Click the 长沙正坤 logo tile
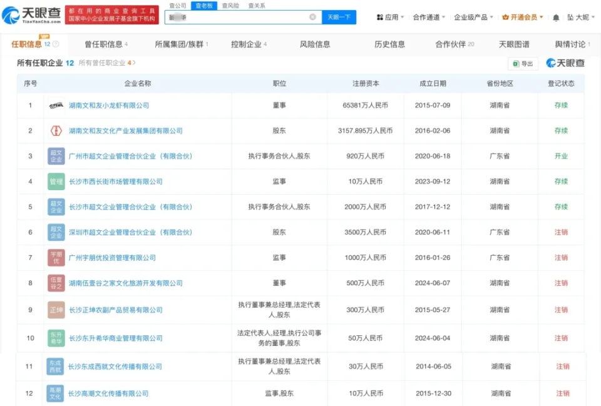The width and height of the screenshot is (601, 406). tap(56, 310)
